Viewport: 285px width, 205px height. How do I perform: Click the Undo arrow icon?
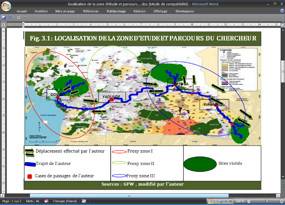pos(10,18)
